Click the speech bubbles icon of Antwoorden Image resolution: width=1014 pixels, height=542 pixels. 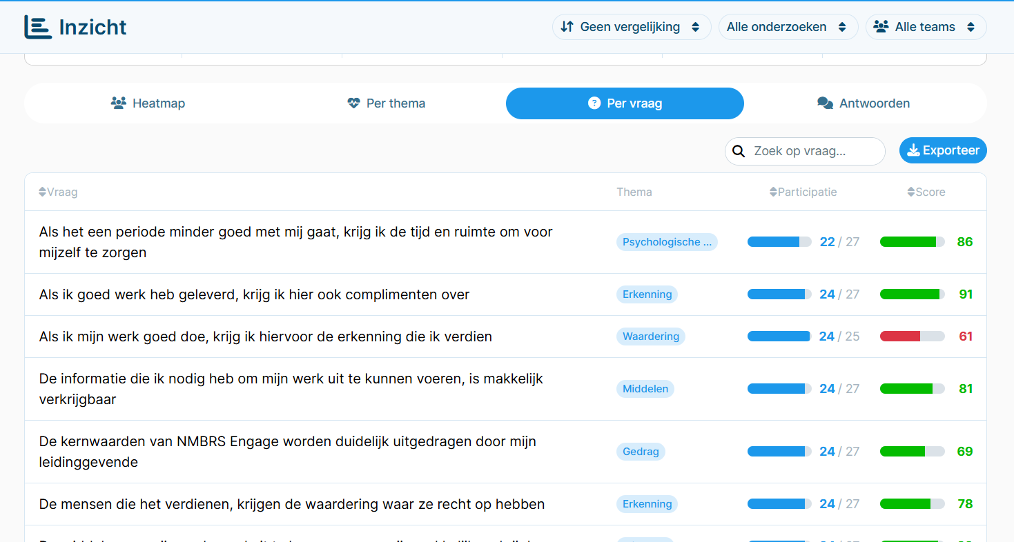click(825, 103)
